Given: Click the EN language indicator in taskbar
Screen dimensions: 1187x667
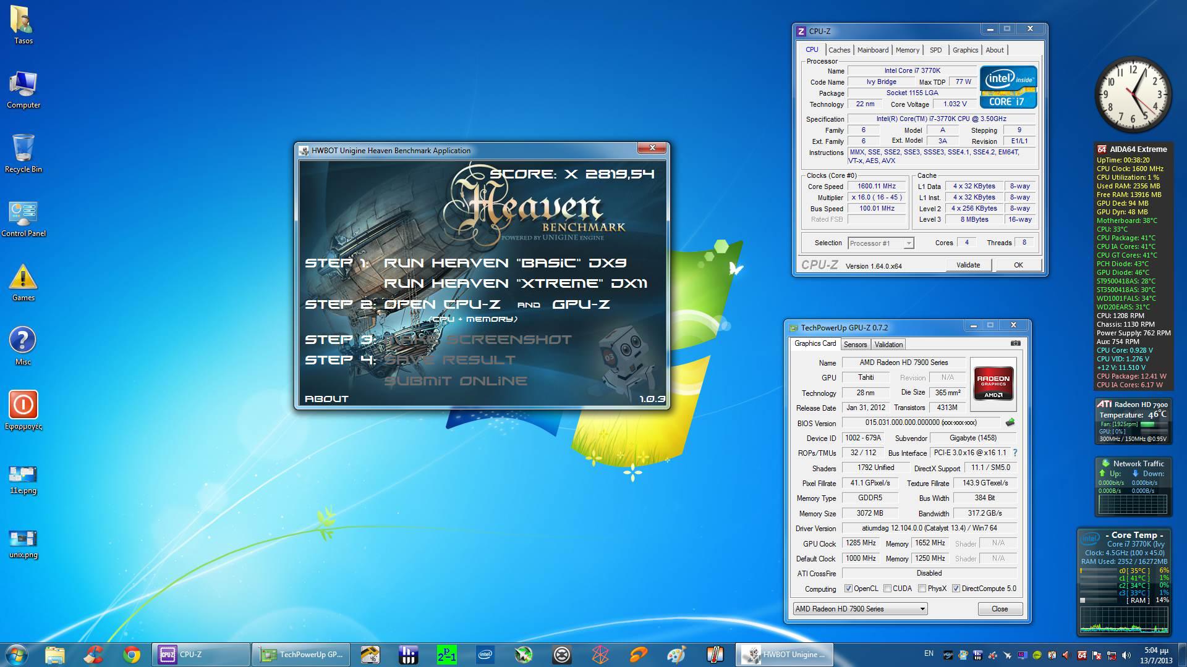Looking at the screenshot, I should [929, 653].
